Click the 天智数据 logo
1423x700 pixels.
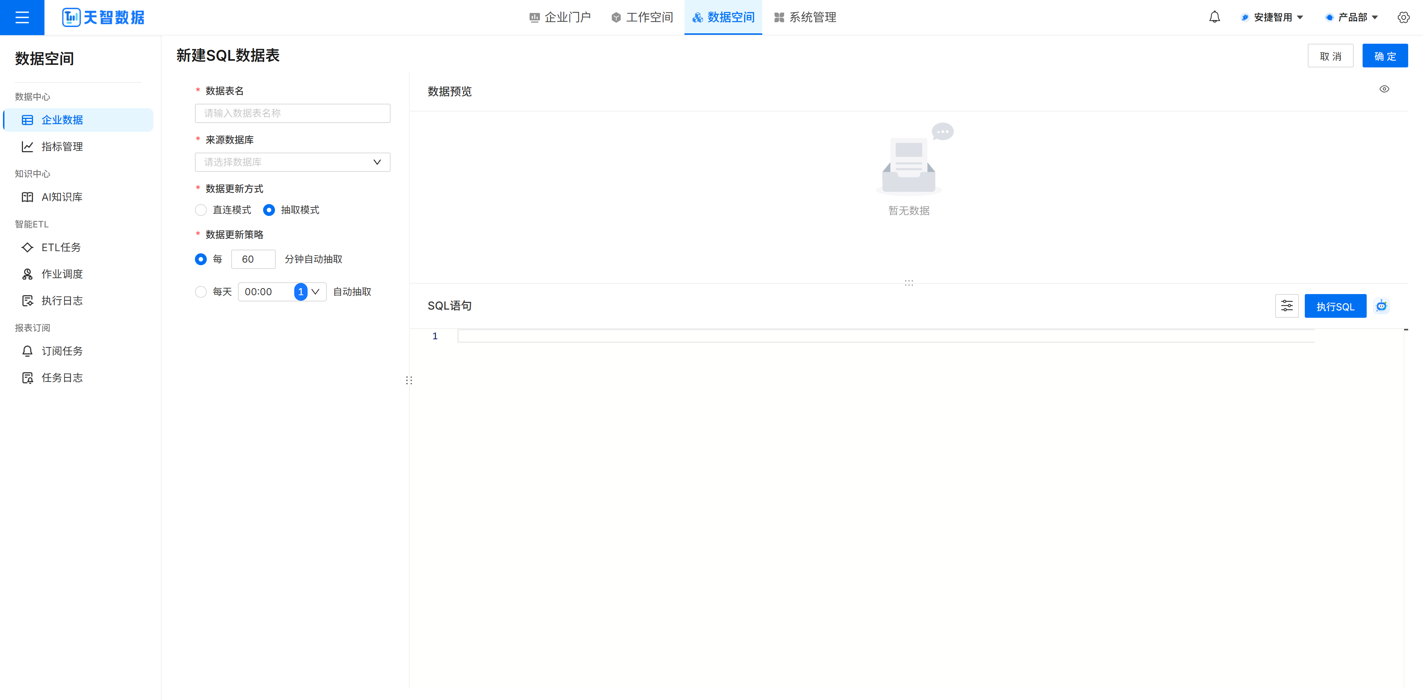point(103,18)
